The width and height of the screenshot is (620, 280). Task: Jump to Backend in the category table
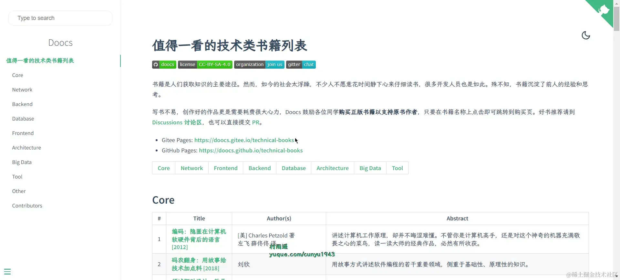tap(260, 168)
